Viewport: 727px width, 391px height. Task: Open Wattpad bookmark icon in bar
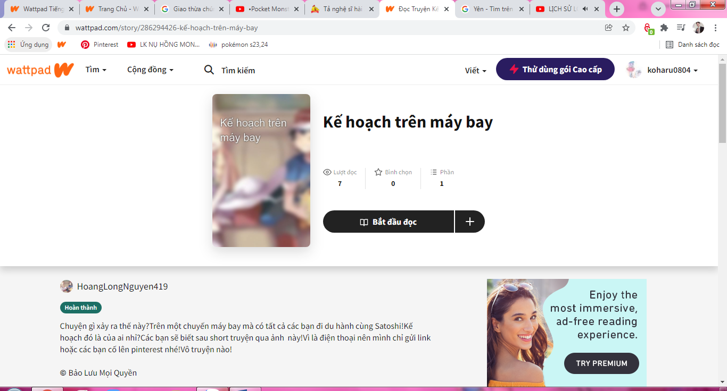(x=62, y=45)
